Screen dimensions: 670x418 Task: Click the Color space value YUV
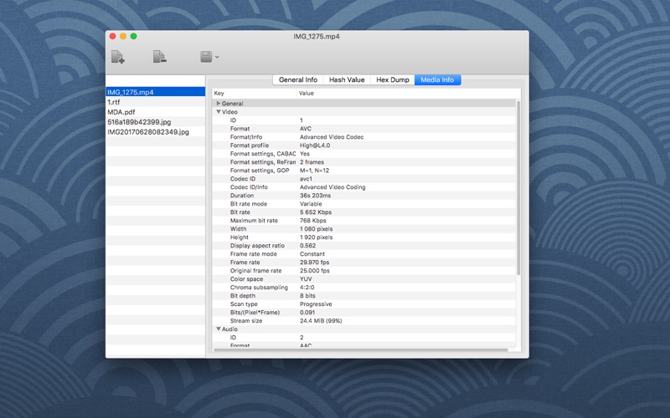click(x=306, y=279)
